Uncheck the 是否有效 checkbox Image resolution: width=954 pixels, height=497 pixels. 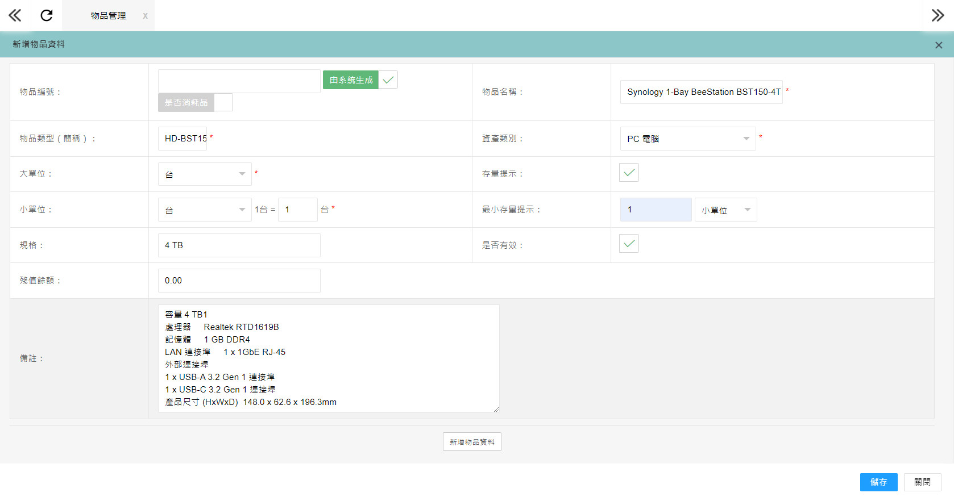coord(629,244)
